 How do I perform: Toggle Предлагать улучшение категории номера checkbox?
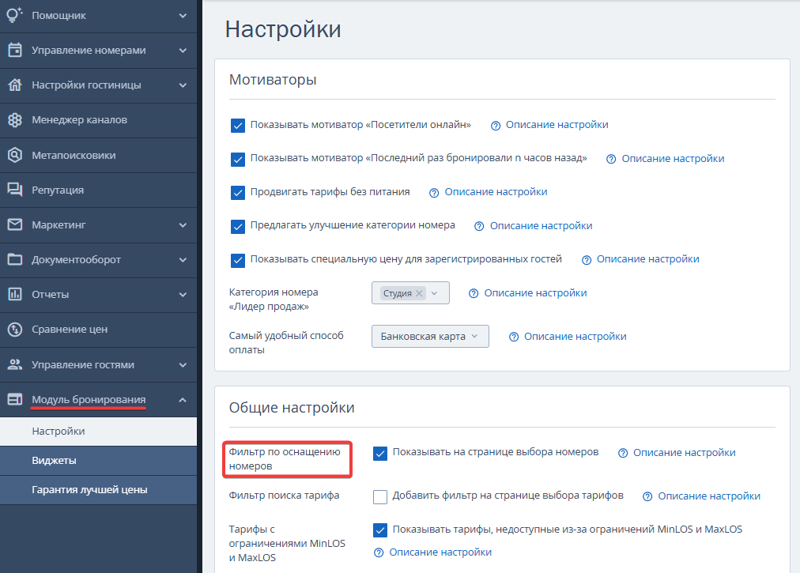(238, 227)
